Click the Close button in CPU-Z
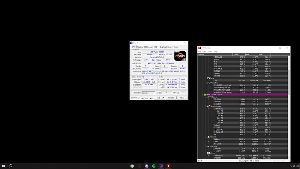Viewport: 300px width, 169px height. (x=182, y=98)
